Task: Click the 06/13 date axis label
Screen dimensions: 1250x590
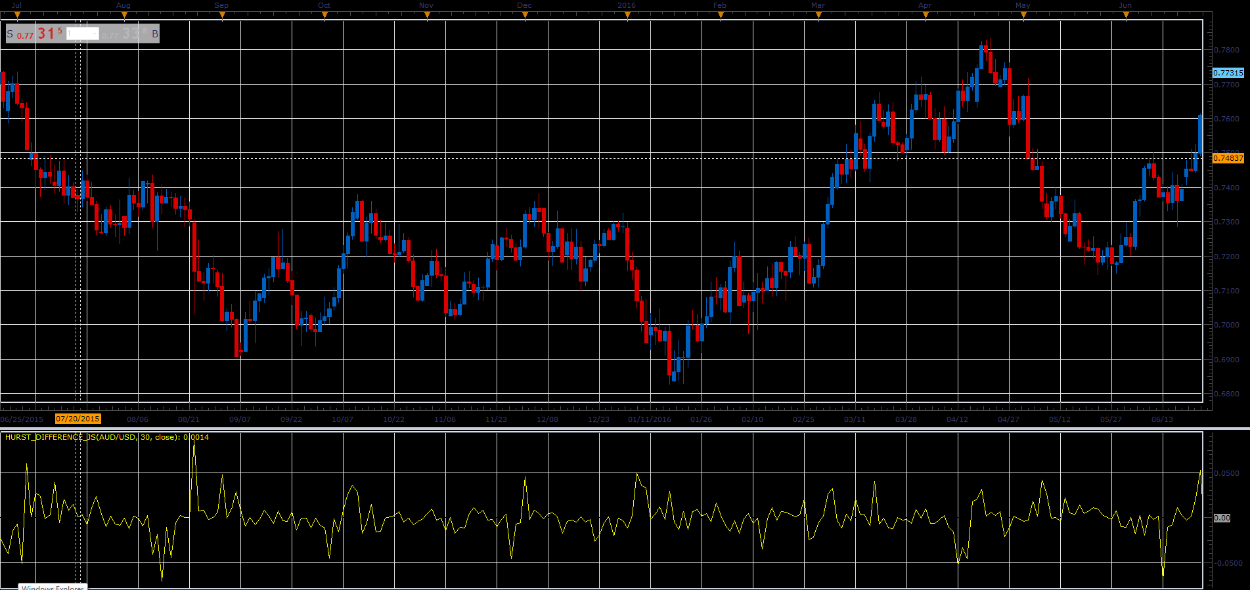Action: (x=1162, y=419)
